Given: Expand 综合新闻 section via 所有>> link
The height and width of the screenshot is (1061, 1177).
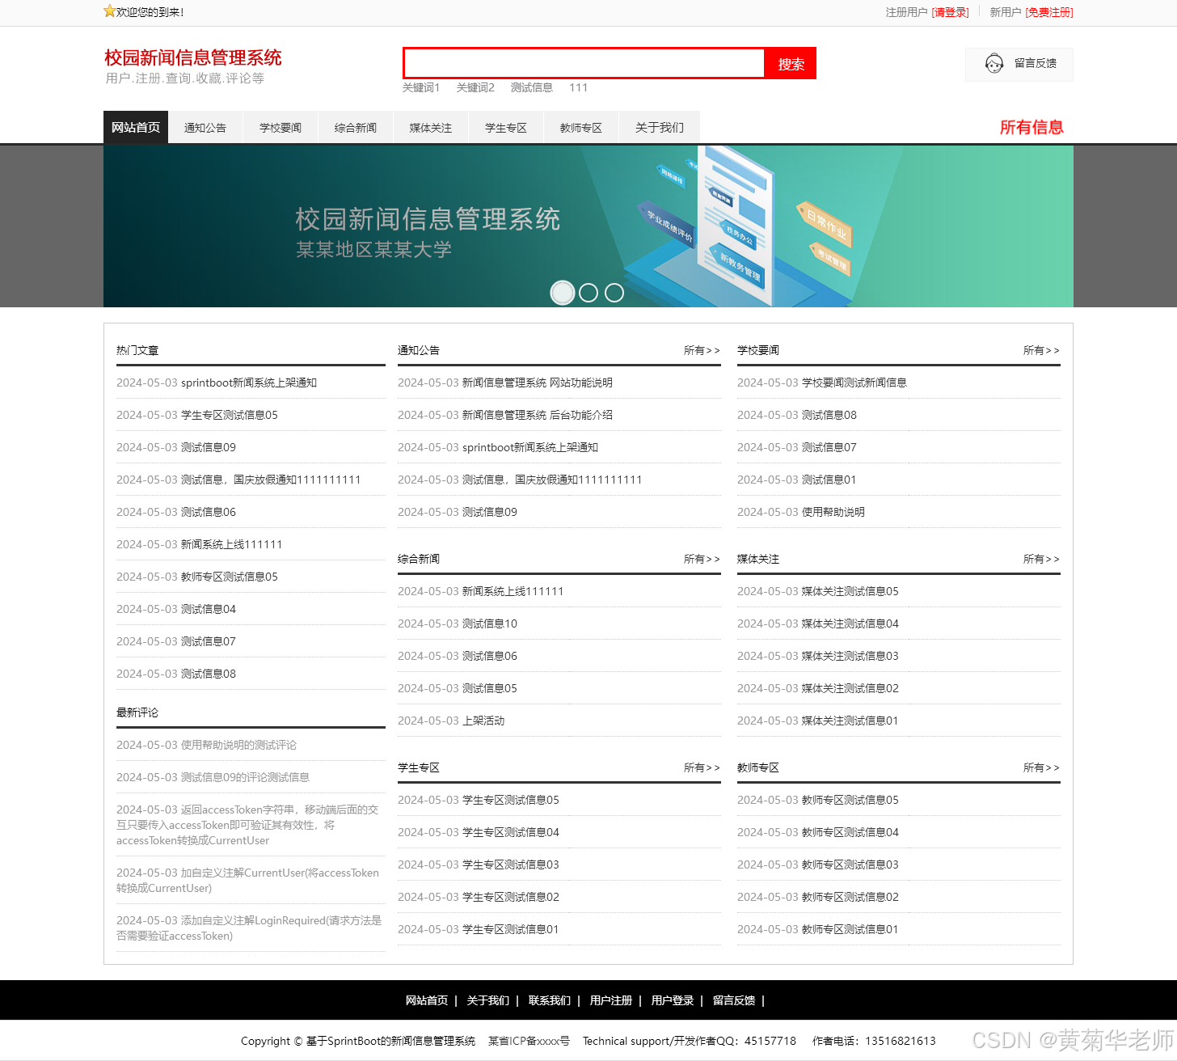Looking at the screenshot, I should [x=702, y=559].
